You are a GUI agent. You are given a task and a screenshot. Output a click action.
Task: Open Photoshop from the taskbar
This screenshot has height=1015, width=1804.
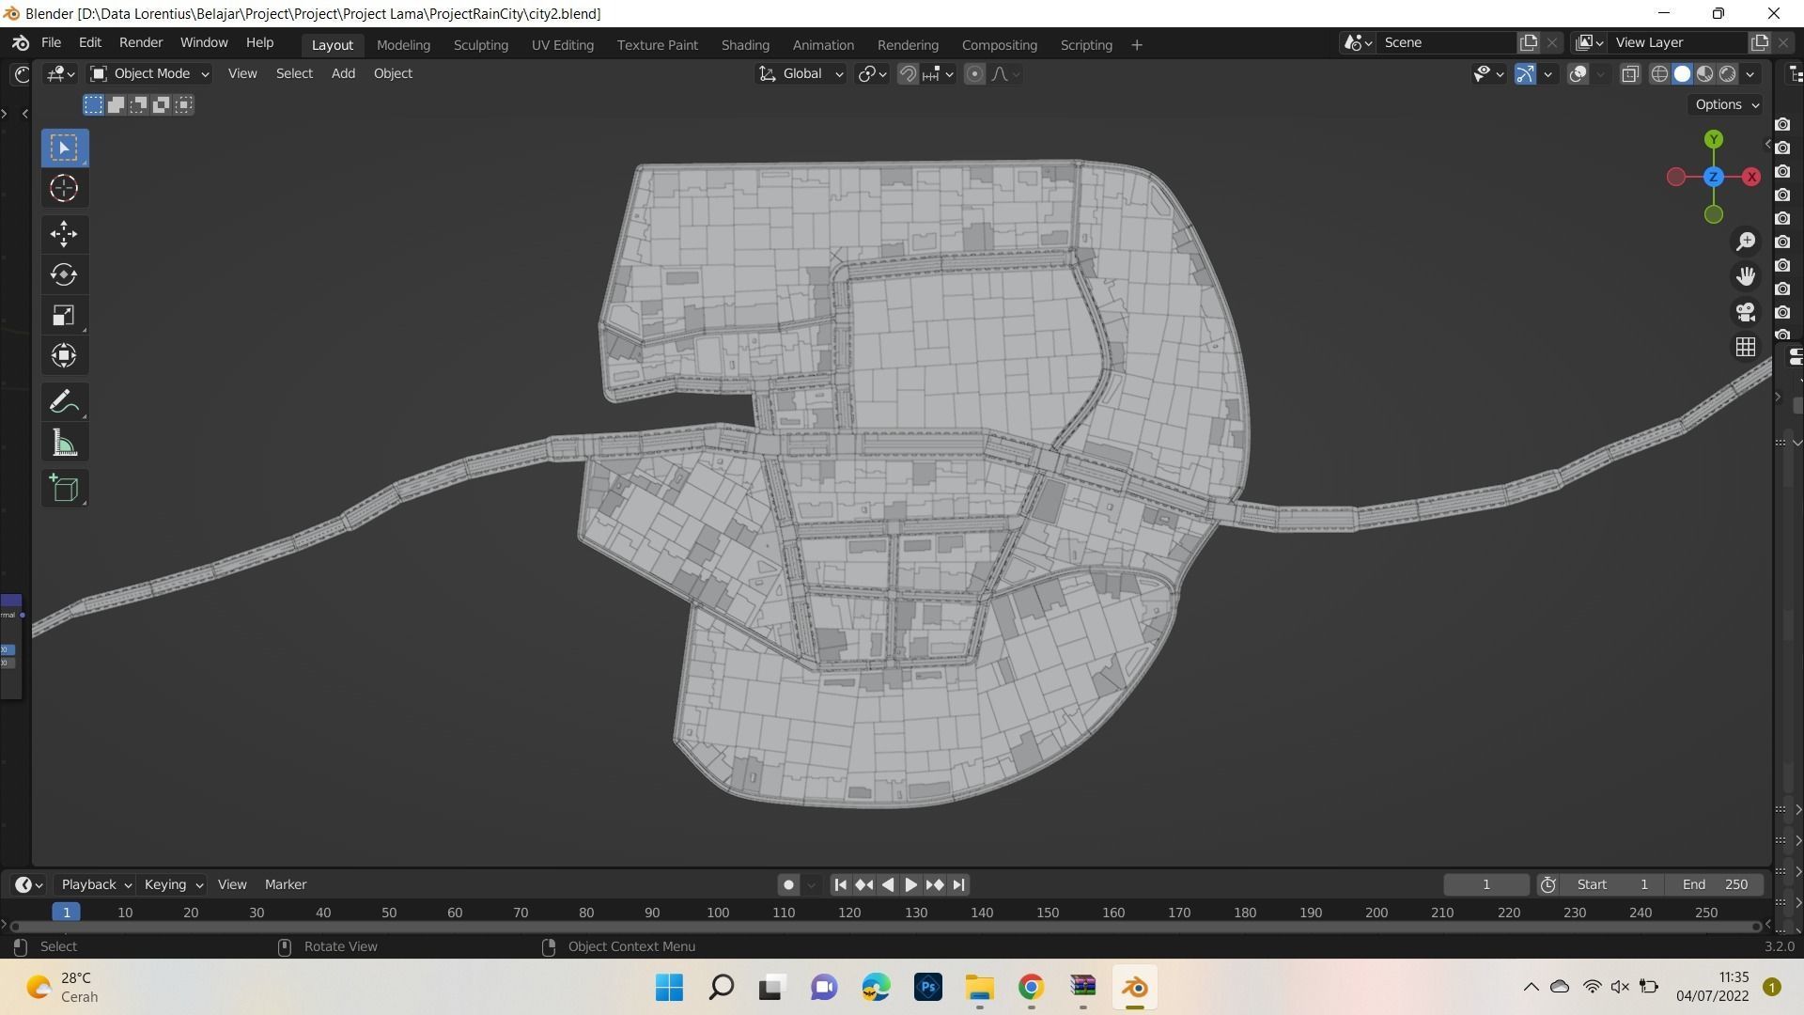[928, 987]
